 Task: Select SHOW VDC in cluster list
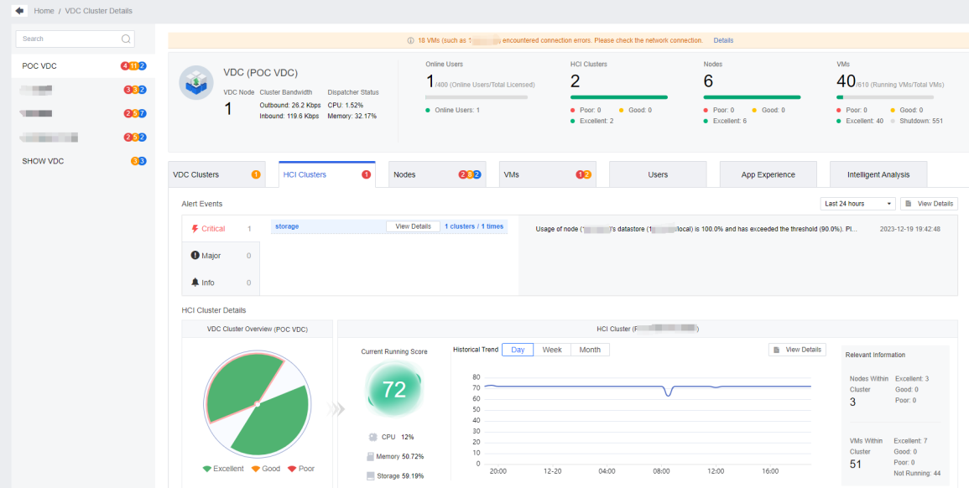43,161
